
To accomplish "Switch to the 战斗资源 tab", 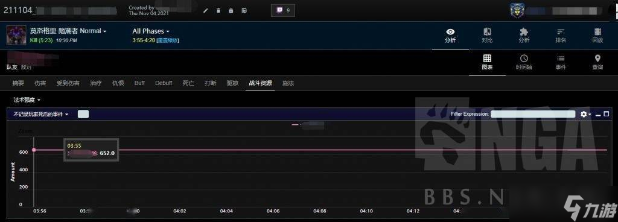I will pos(260,83).
